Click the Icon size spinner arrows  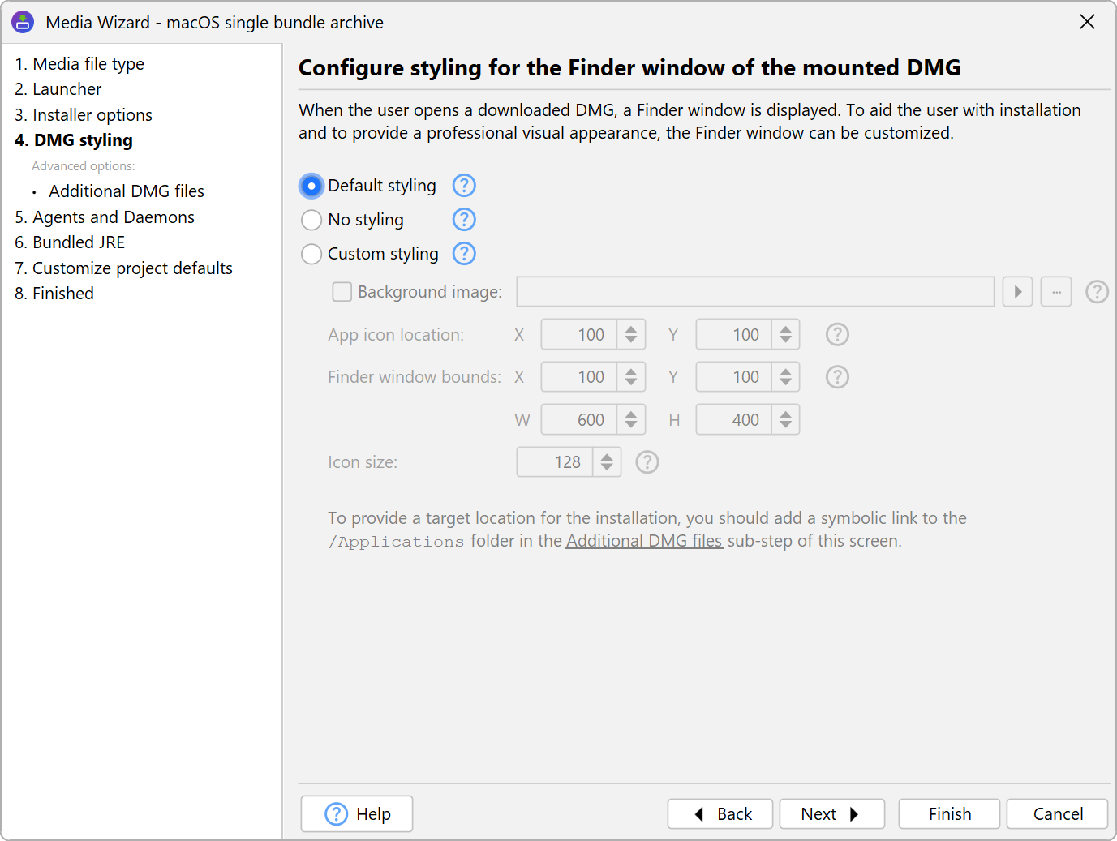pos(607,462)
